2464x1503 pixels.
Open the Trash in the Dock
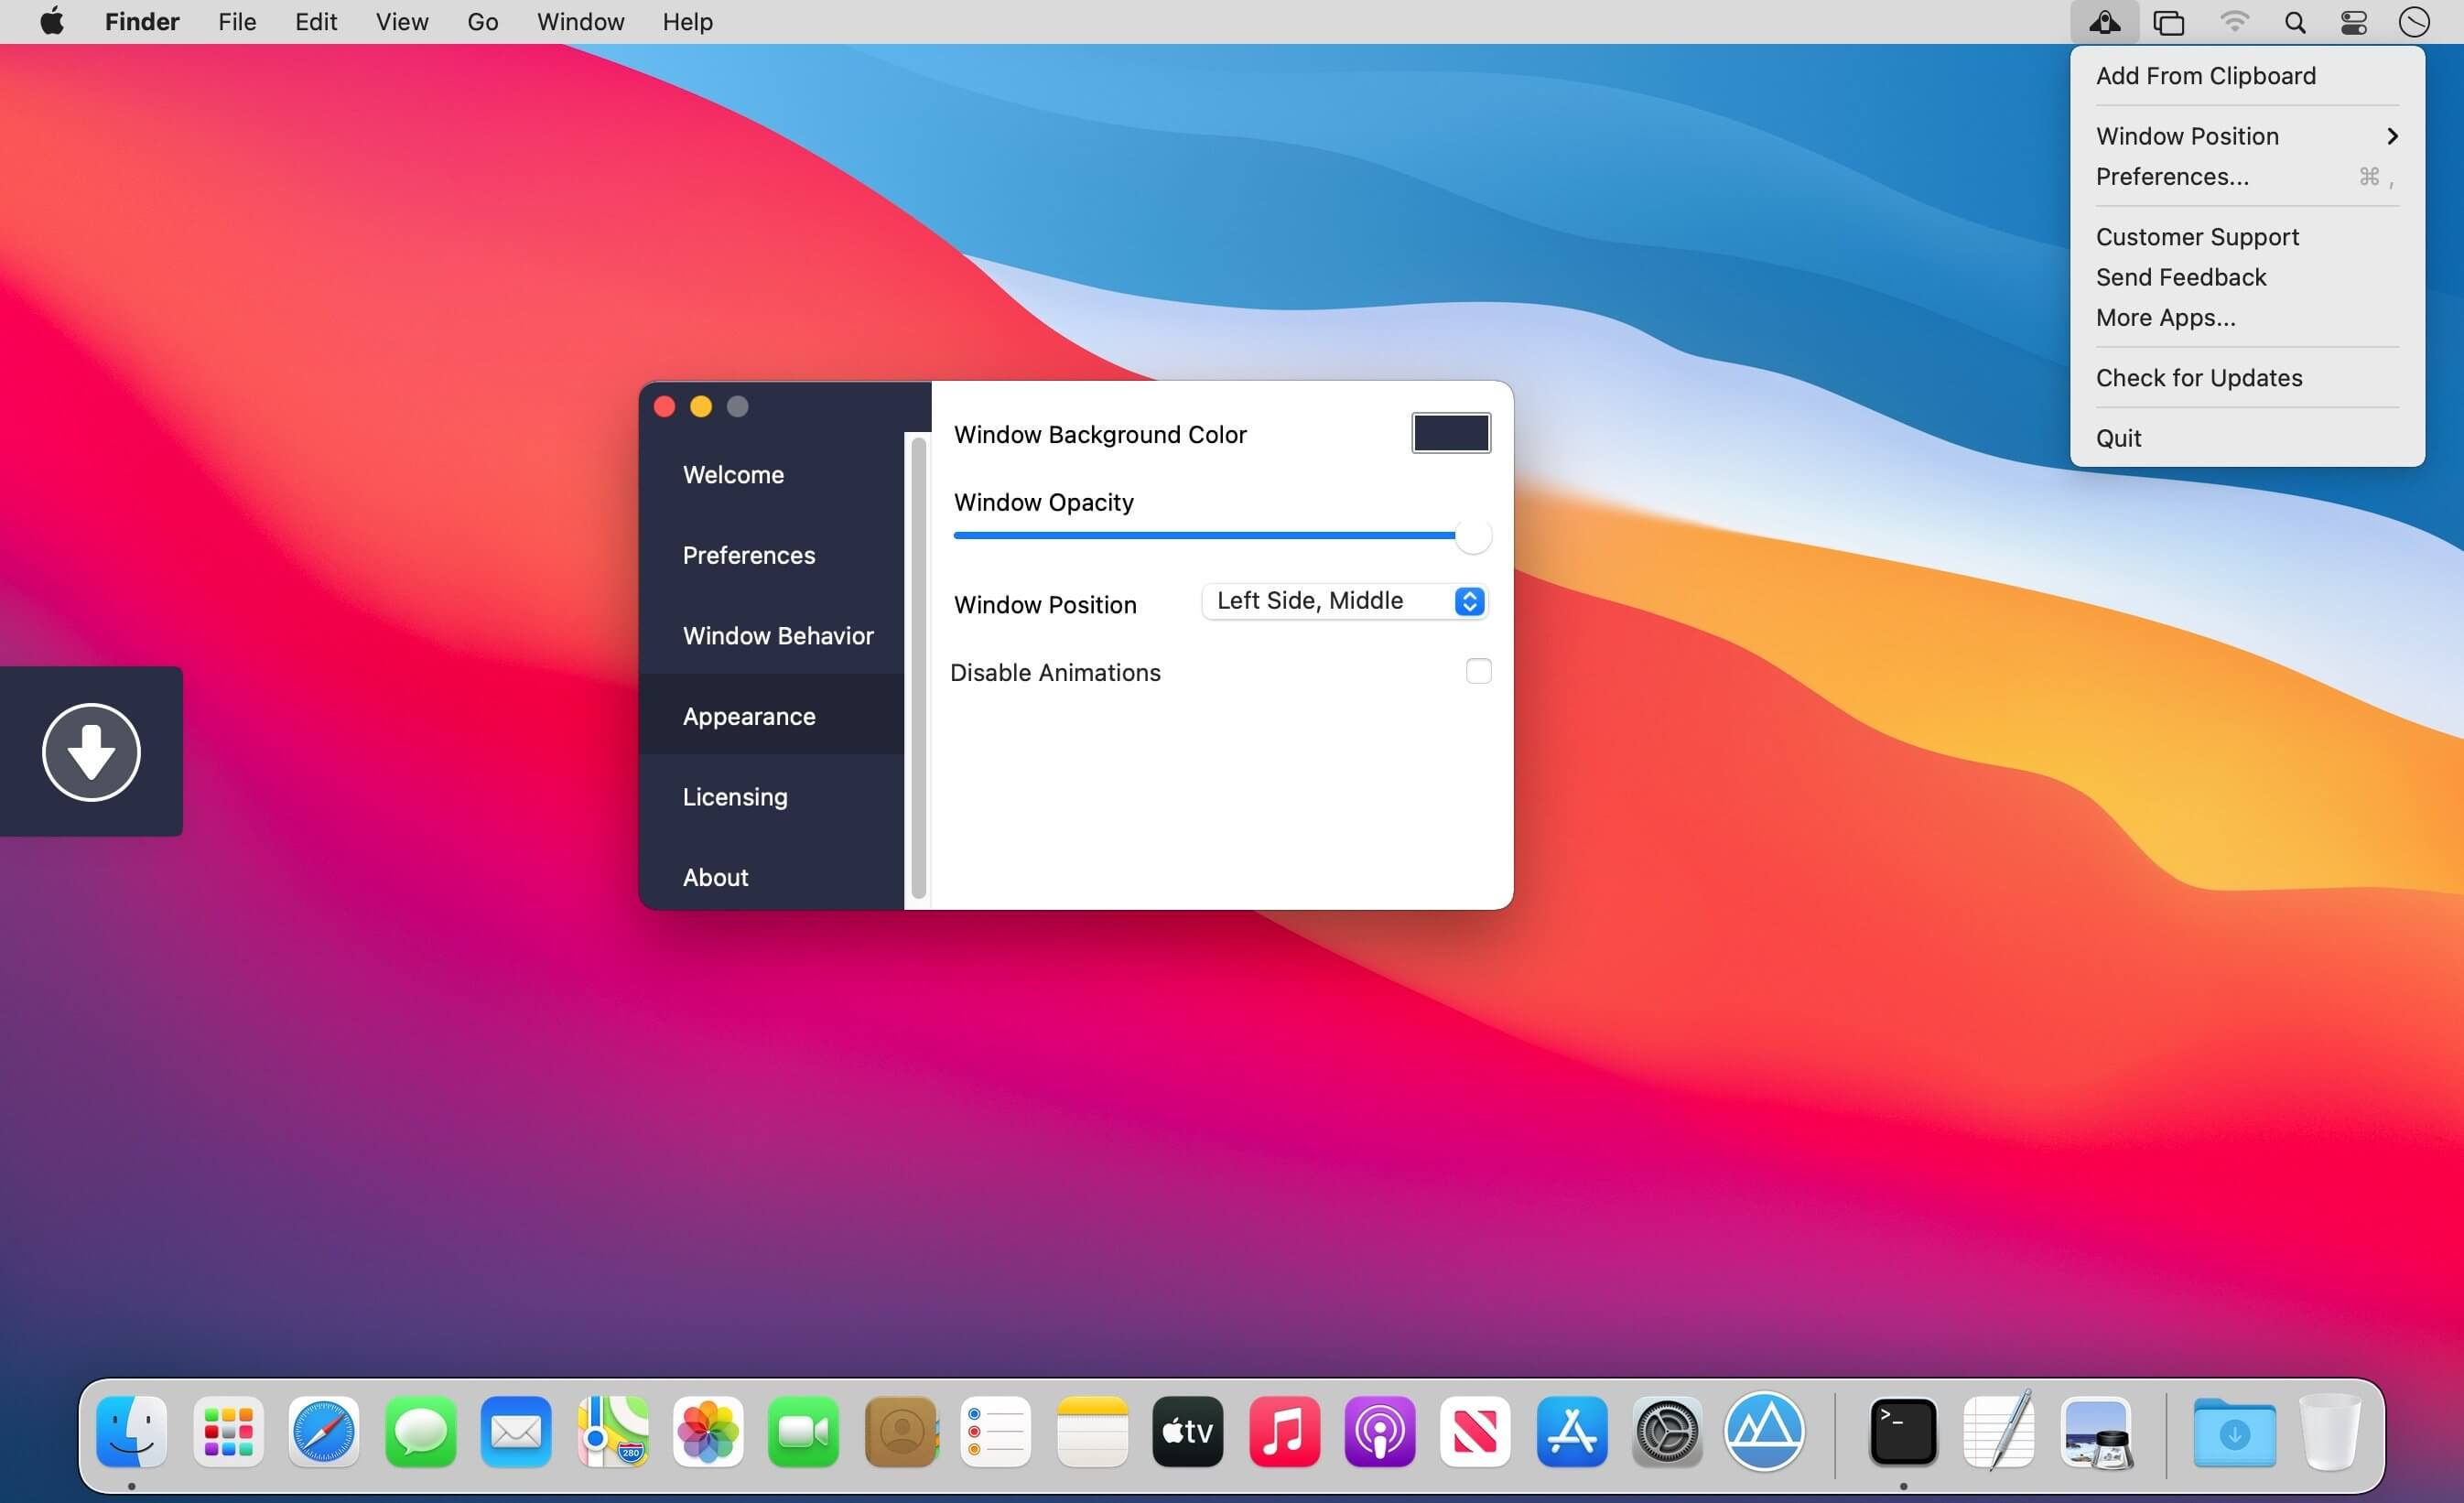click(x=2330, y=1432)
